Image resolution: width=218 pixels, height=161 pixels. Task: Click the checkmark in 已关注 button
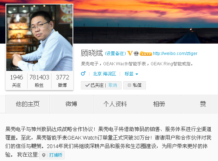pyautogui.click(x=87, y=85)
